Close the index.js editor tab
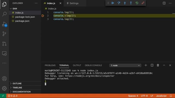This screenshot has width=175, height=98. (x=60, y=3)
